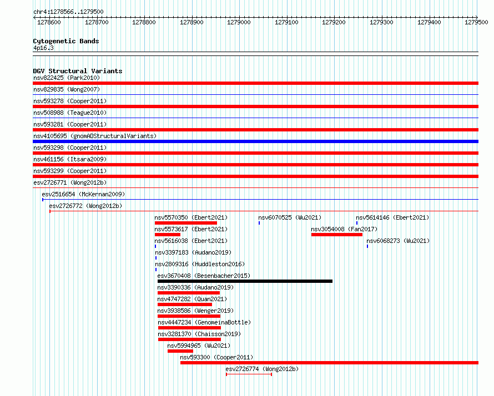Open nsv3054008 (Fan2017) variant label
Viewport: 494px width, 396px height.
click(x=344, y=229)
